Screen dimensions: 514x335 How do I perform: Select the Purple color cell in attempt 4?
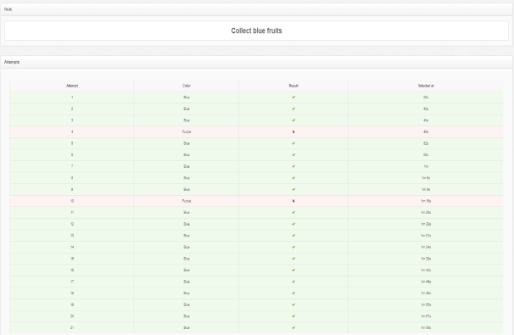click(187, 131)
